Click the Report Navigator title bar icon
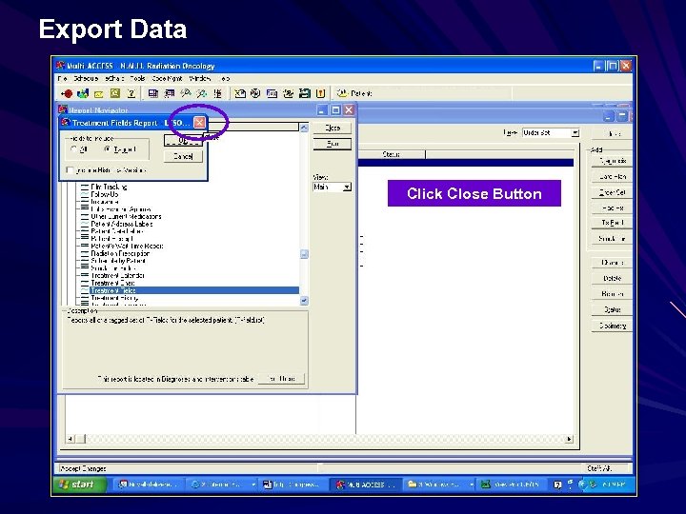This screenshot has width=686, height=514. (63, 109)
